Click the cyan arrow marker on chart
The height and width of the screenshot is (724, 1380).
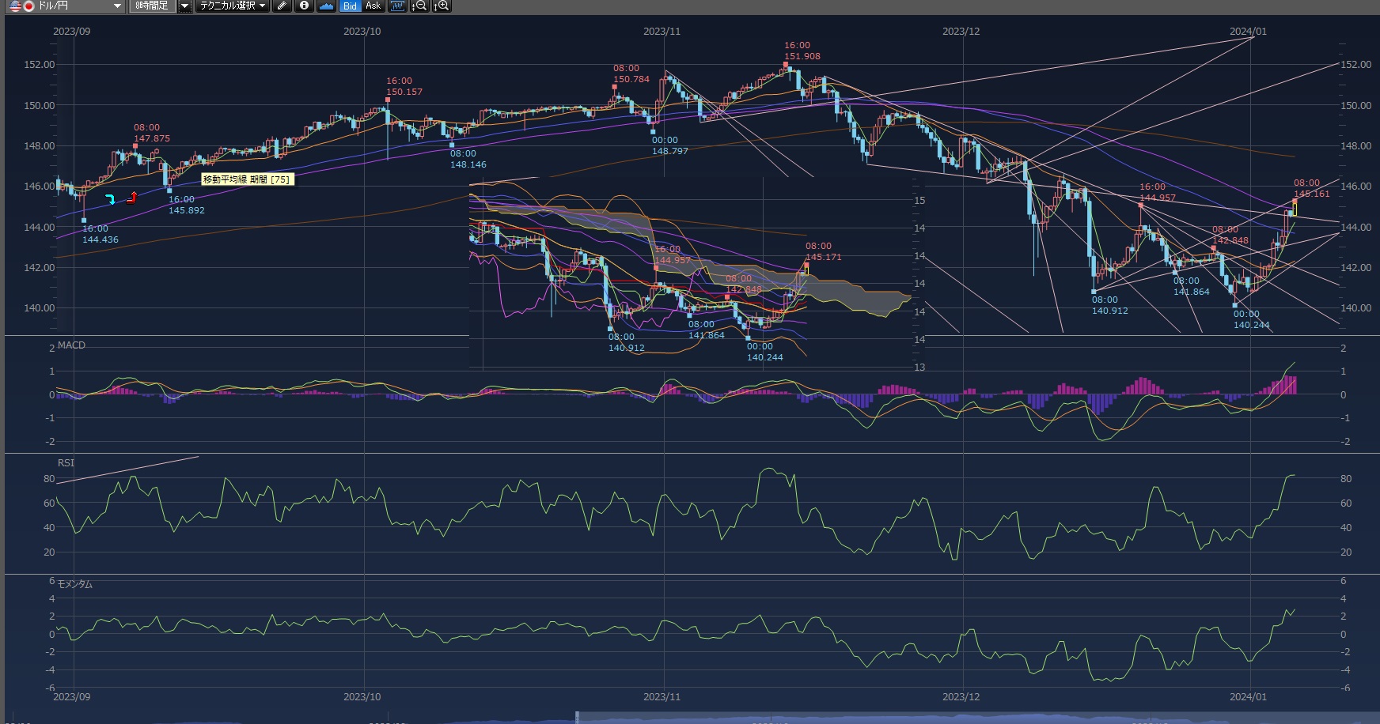pyautogui.click(x=111, y=199)
